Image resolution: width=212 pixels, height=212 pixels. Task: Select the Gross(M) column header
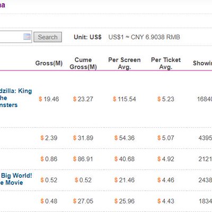pos(49,63)
